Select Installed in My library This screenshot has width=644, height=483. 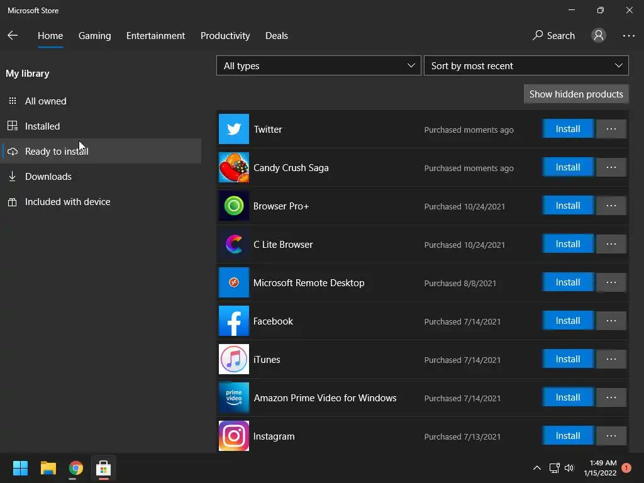click(101, 126)
